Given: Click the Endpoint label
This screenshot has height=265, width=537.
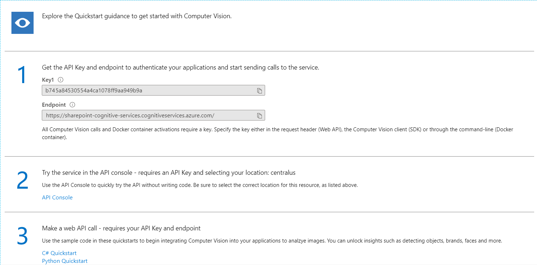Looking at the screenshot, I should pyautogui.click(x=54, y=105).
